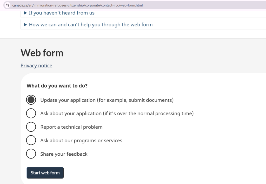266x184 pixels.
Task: Click the "Update your application" label text
Action: tap(107, 100)
